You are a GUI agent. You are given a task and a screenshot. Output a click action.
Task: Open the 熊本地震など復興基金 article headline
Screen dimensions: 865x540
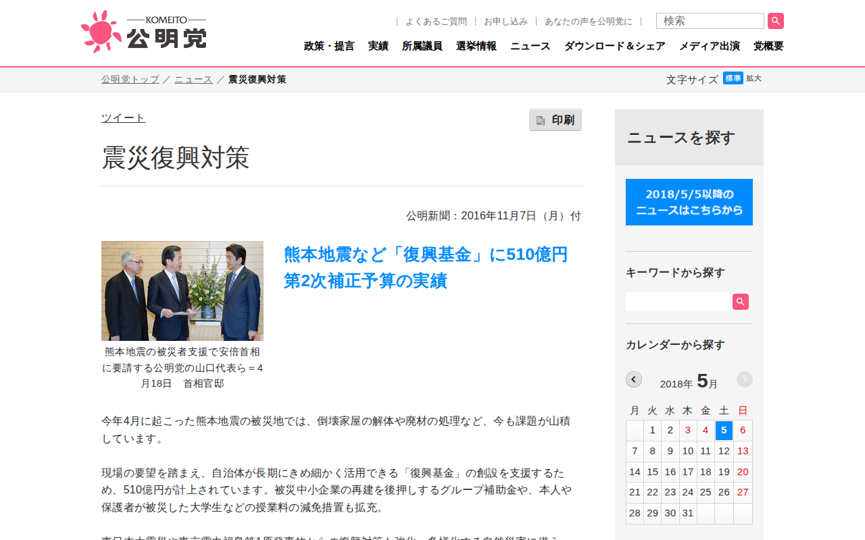pyautogui.click(x=426, y=267)
